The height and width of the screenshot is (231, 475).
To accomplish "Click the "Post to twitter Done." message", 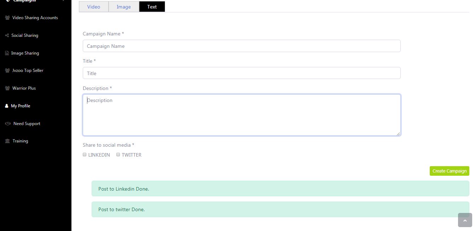I will click(280, 209).
